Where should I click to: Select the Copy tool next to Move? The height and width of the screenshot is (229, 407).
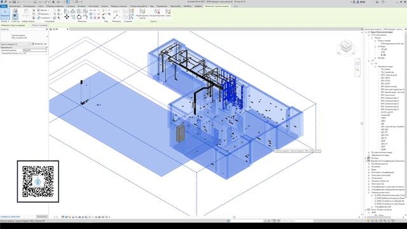[x=73, y=17]
